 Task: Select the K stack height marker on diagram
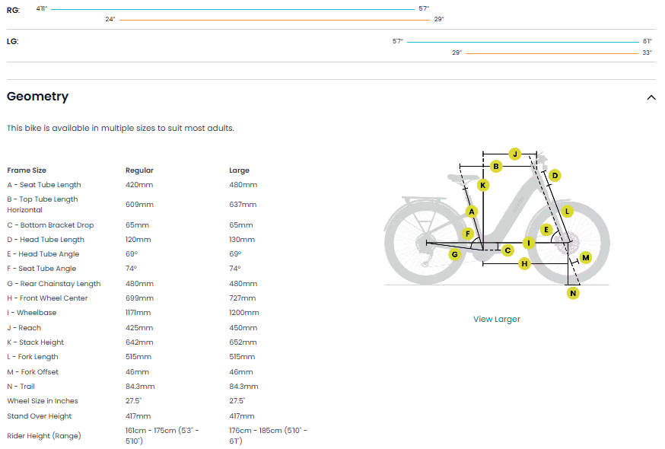coord(482,185)
